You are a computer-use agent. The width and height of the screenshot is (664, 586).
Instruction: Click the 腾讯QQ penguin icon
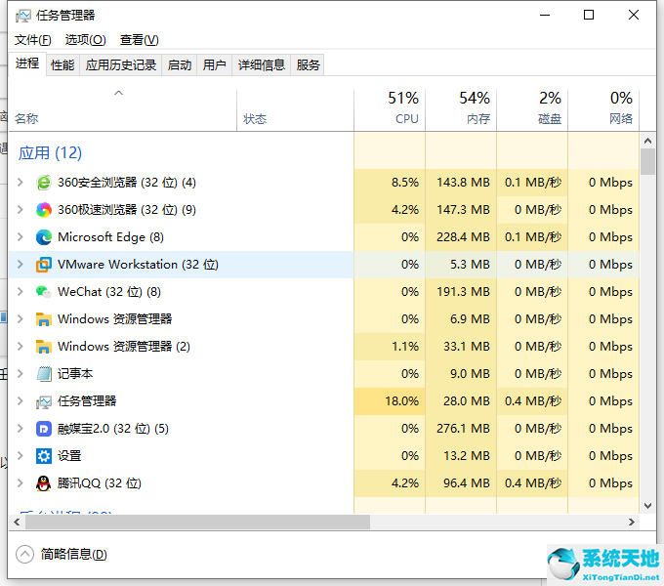tap(44, 483)
